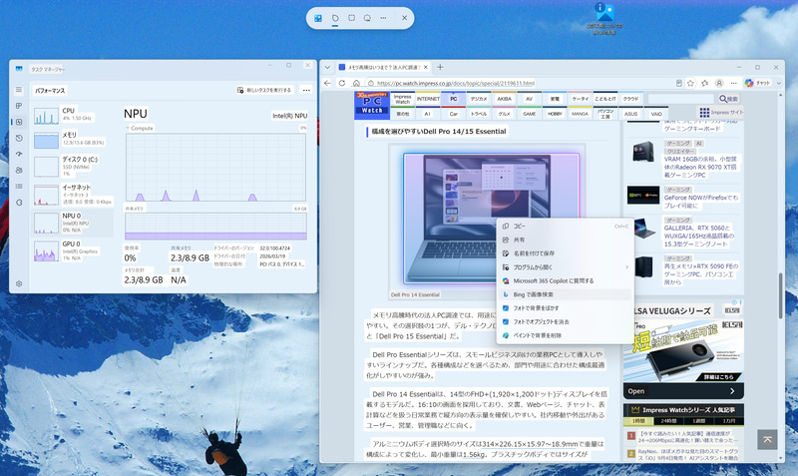Choose ペイントで背景を削除 in context menu
Screen dimensions: 798x476
[x=565, y=335]
